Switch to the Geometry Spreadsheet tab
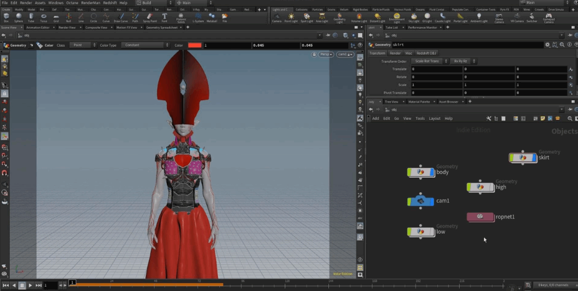The image size is (578, 291). point(162,27)
